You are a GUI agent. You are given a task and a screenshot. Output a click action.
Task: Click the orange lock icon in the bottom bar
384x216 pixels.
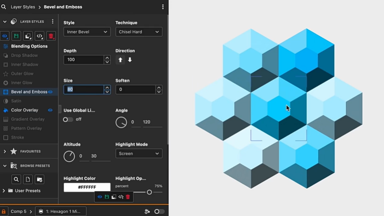click(4, 211)
